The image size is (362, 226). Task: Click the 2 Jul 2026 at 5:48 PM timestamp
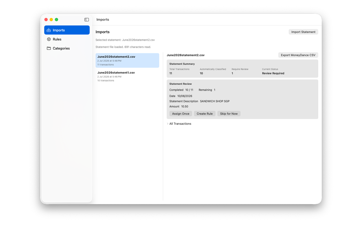109,61
